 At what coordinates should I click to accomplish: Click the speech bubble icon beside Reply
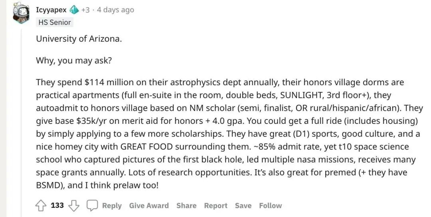92,205
